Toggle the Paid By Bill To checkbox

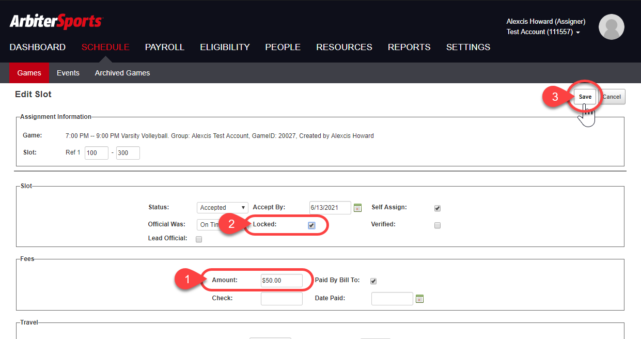click(x=373, y=281)
